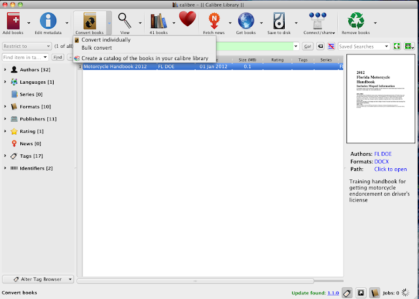Open Fetch news dropdown arrow

(x=230, y=23)
